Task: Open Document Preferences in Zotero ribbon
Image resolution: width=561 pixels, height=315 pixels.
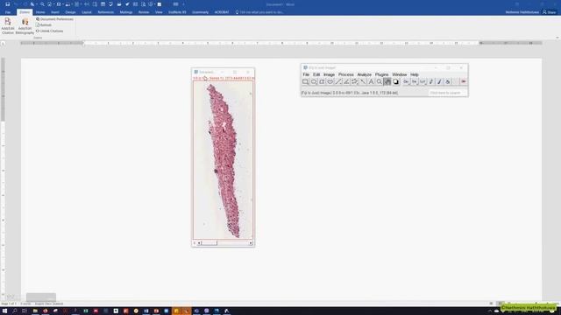Action: pos(54,19)
